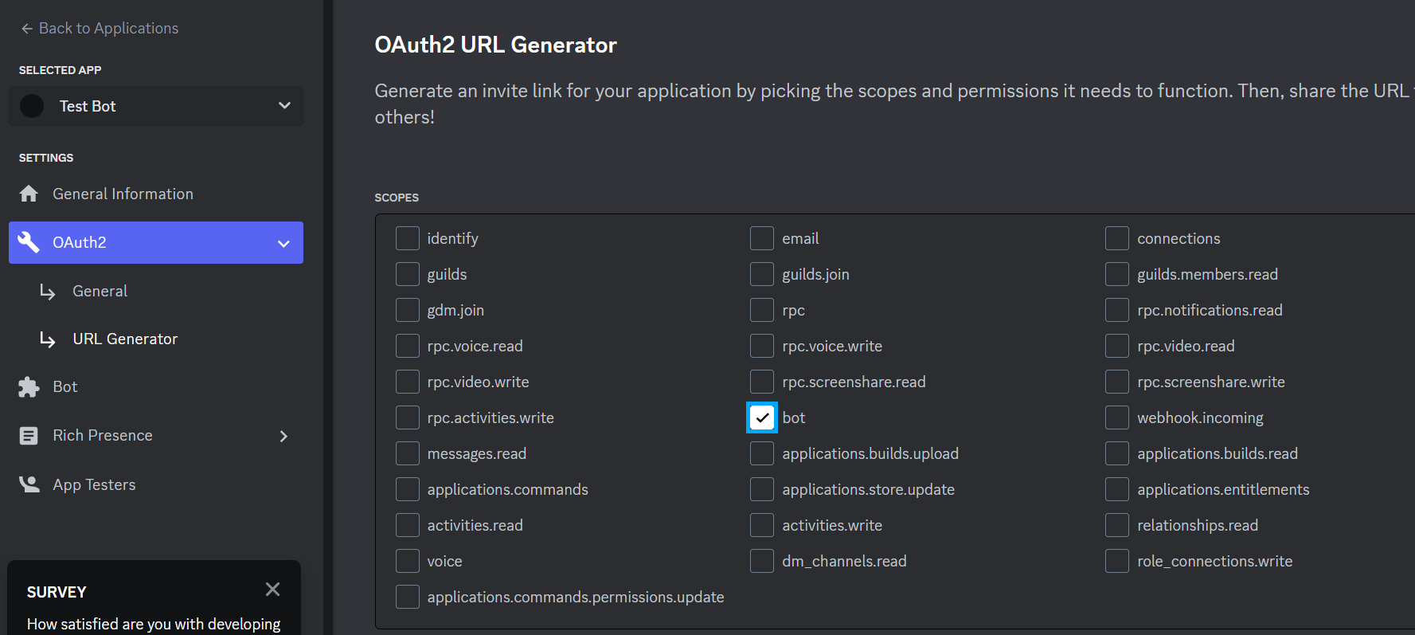Viewport: 1415px width, 635px height.
Task: Click the back arrow next to Back to Applications
Action: coord(25,27)
